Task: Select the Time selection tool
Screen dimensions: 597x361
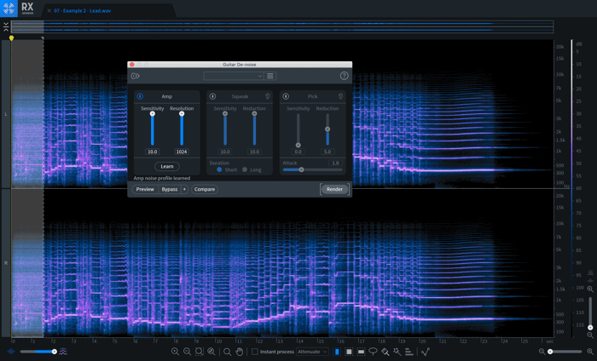Action: [x=337, y=352]
